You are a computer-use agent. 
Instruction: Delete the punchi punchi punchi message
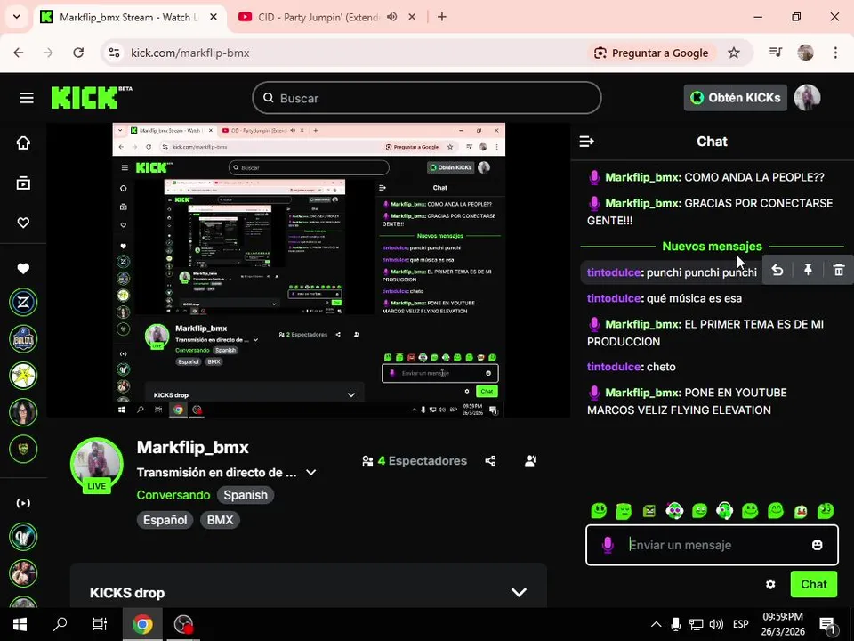click(x=839, y=270)
